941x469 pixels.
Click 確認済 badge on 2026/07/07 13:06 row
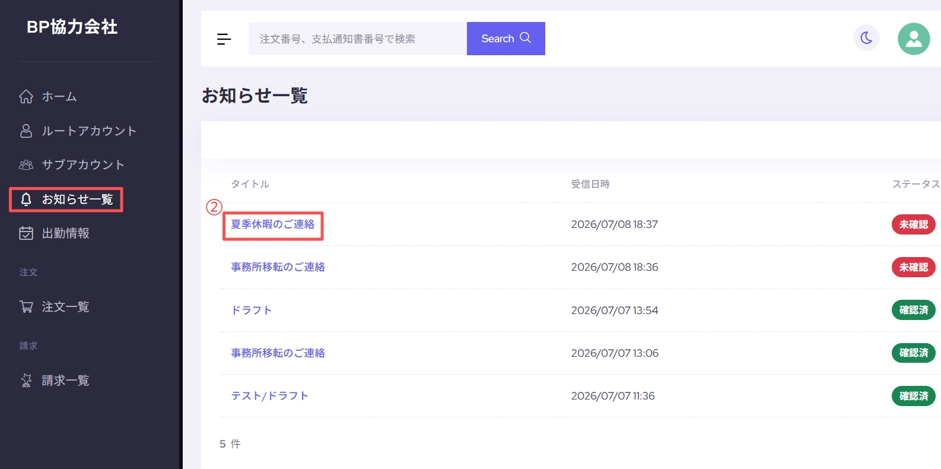[914, 353]
